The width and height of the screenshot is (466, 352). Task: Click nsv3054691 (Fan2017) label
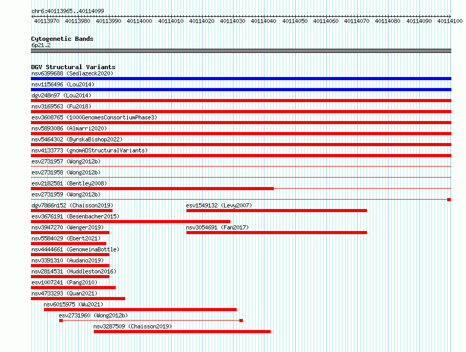tap(217, 227)
